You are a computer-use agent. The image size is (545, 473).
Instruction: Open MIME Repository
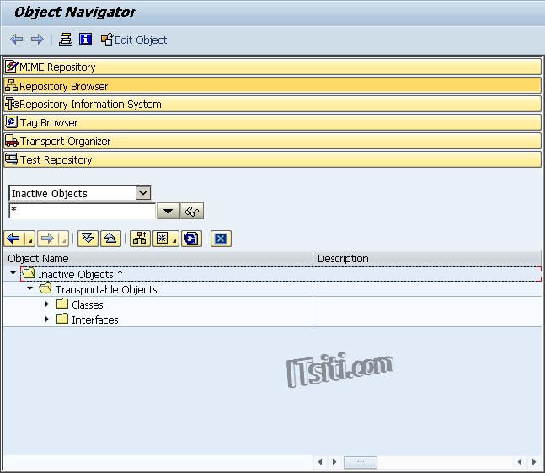click(x=273, y=67)
